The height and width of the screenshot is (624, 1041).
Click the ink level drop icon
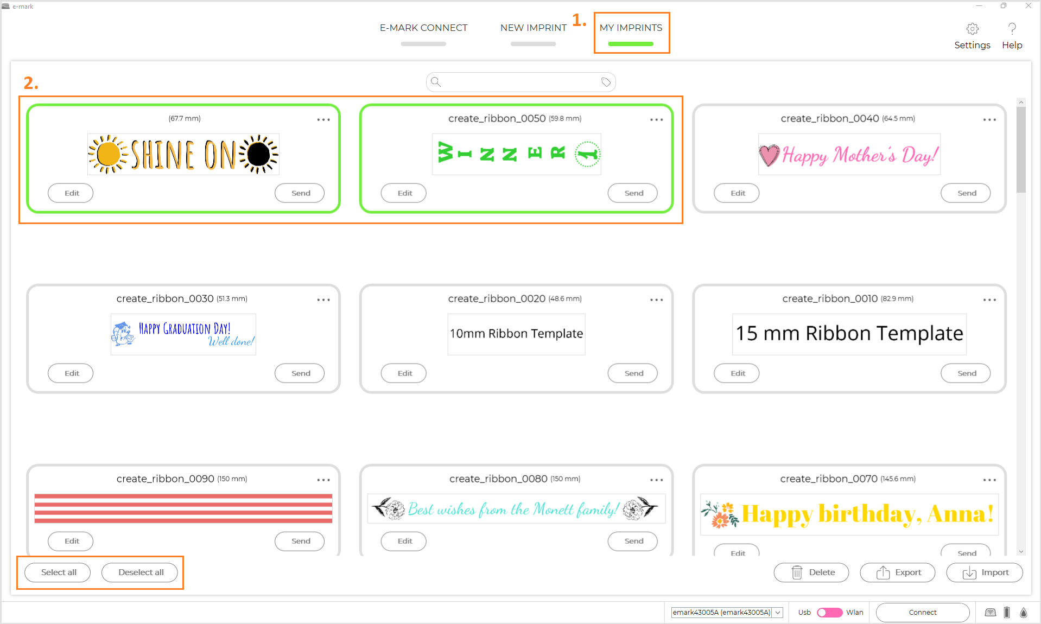point(1024,613)
